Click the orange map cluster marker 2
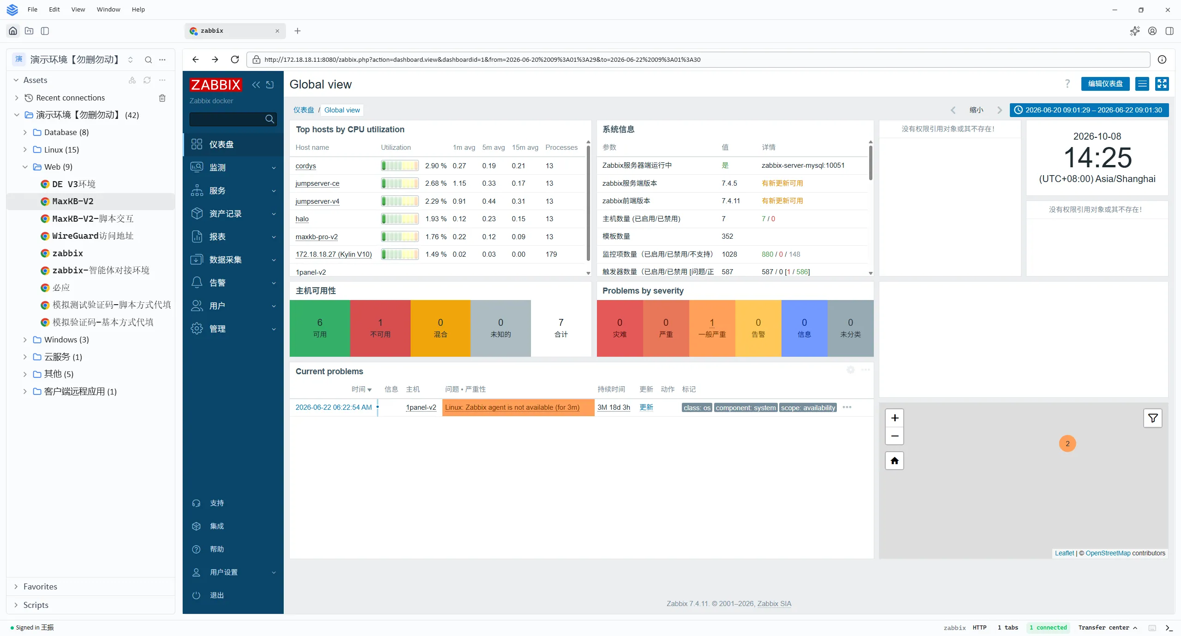This screenshot has height=636, width=1181. click(x=1068, y=444)
